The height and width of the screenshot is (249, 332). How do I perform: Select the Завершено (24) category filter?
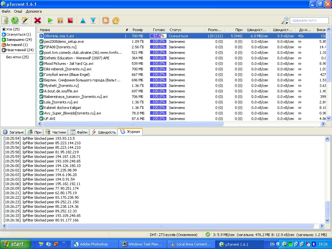[18, 40]
